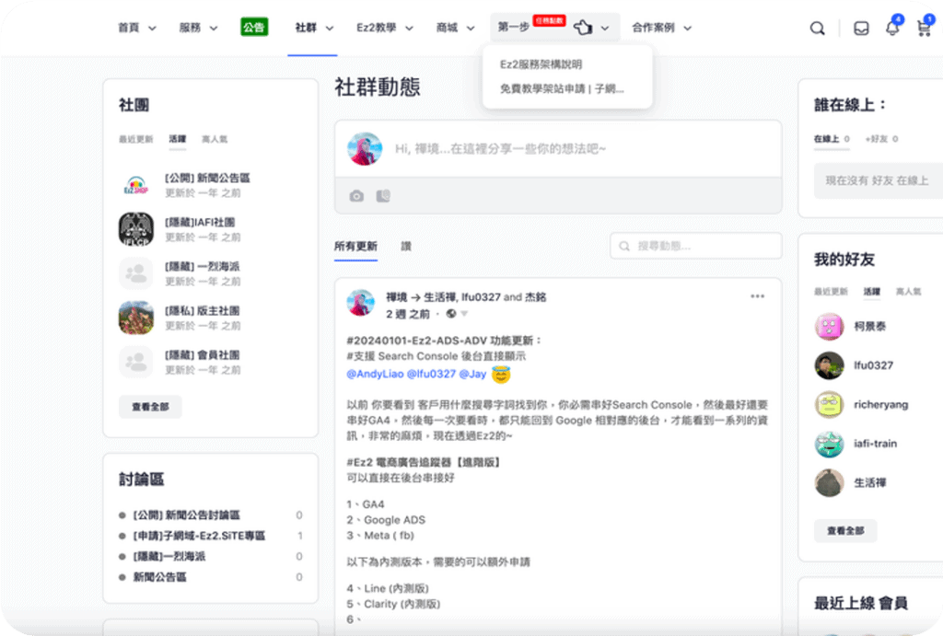Open the inbox messages icon
This screenshot has height=636, width=943.
(861, 29)
